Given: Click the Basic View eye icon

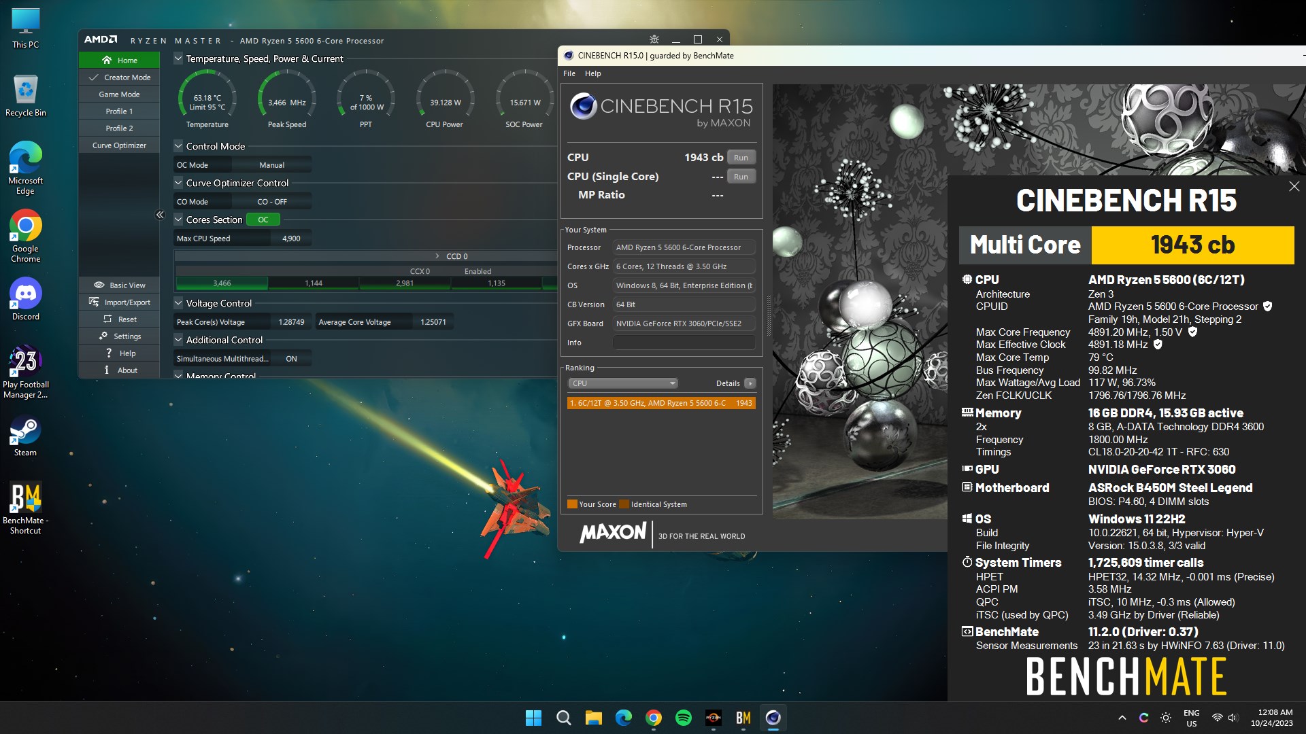Looking at the screenshot, I should [x=99, y=285].
